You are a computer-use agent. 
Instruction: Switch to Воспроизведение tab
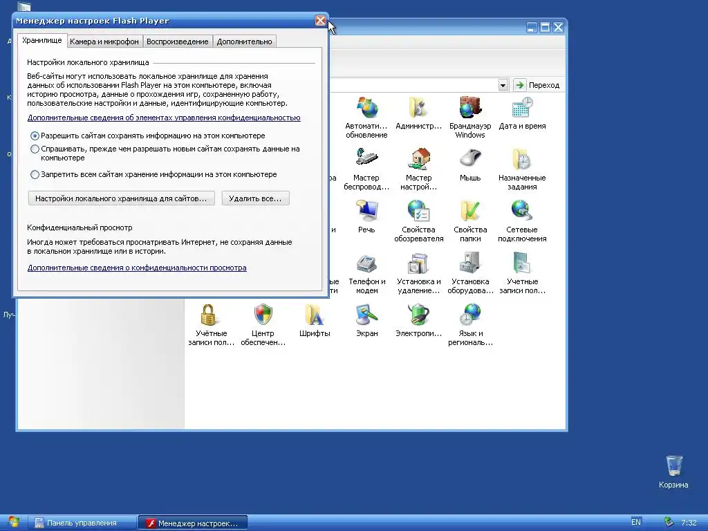point(178,41)
